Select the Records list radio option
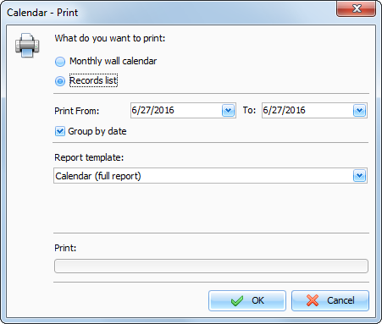 point(60,81)
